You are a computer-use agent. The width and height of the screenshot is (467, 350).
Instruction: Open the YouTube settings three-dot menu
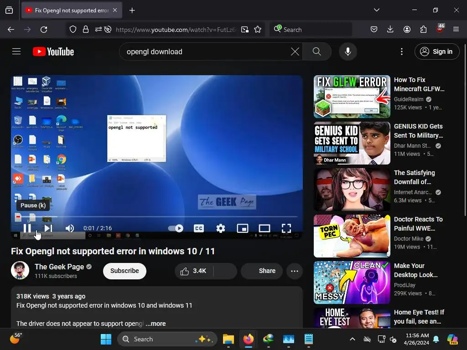(401, 51)
